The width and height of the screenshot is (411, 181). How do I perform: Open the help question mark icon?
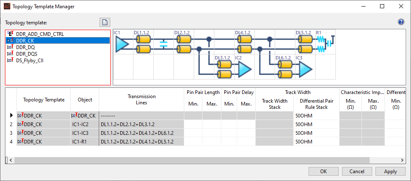tap(401, 22)
